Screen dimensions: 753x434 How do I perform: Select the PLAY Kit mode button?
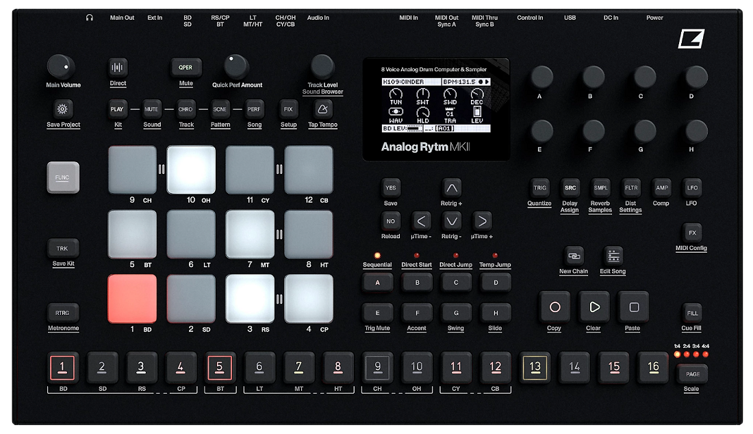point(117,109)
